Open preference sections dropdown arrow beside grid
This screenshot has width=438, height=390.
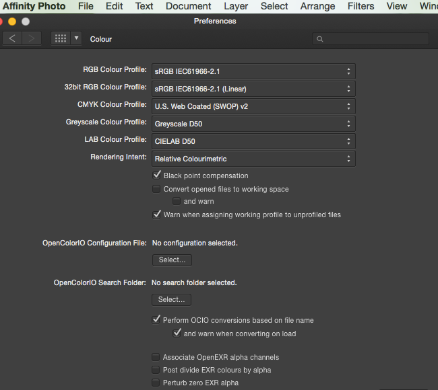coord(76,38)
